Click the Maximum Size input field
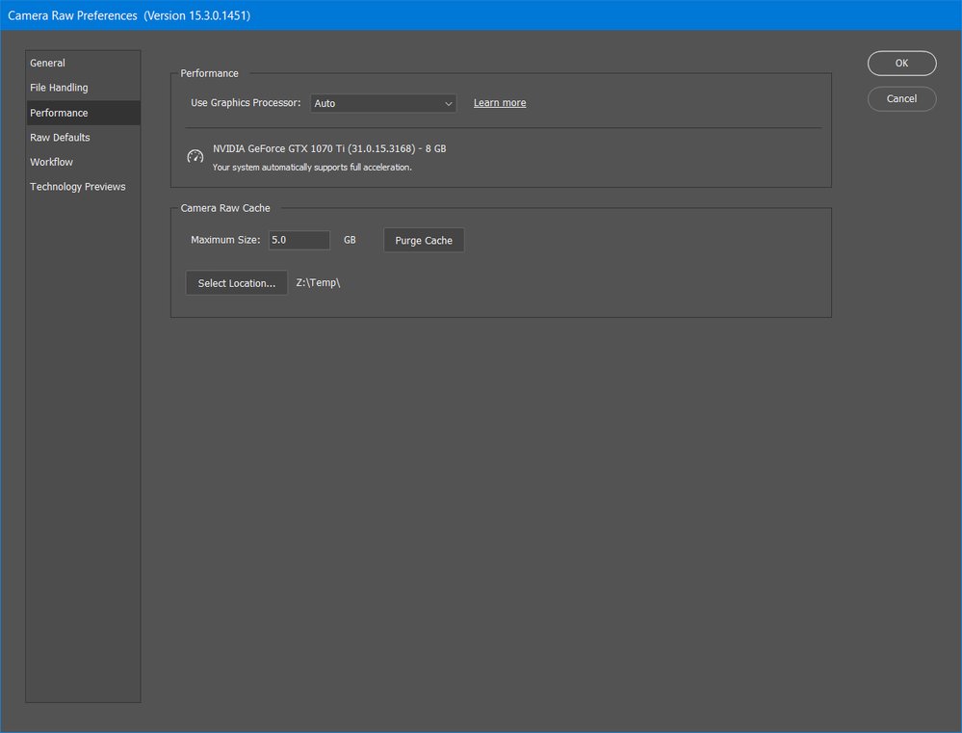 pyautogui.click(x=299, y=240)
